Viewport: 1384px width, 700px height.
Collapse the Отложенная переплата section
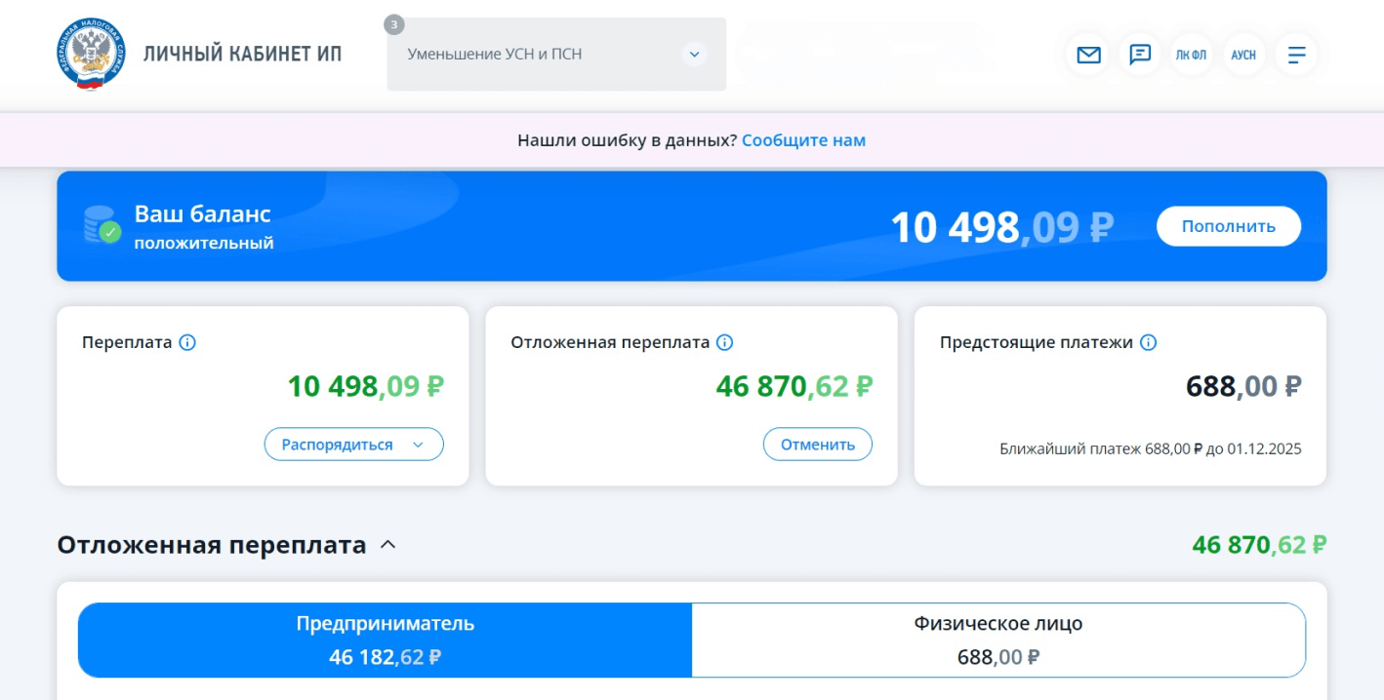click(387, 545)
